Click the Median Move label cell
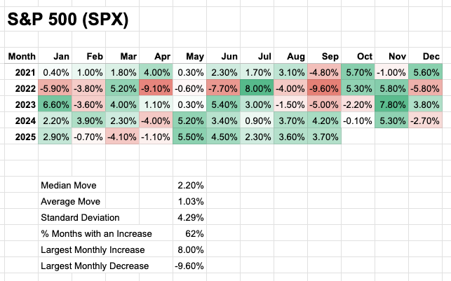Image resolution: width=451 pixels, height=281 pixels. [x=67, y=185]
